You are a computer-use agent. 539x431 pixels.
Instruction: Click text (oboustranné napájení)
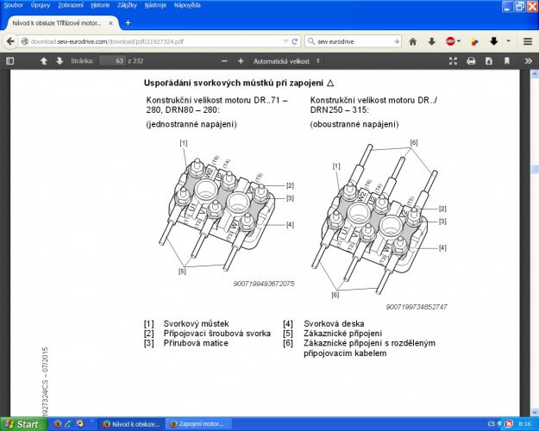354,124
